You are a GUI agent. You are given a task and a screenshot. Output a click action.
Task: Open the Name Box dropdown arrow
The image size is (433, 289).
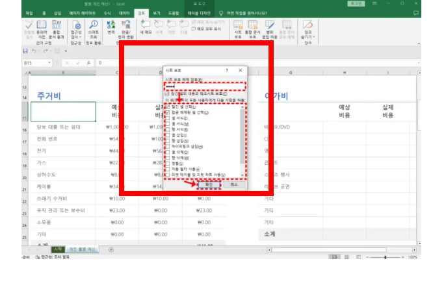pos(49,63)
